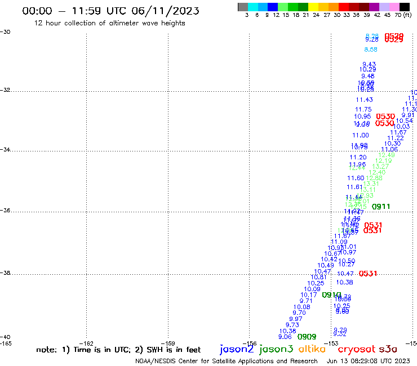
Task: Click the lavender swatch in the color bar
Action: tap(384, 7)
